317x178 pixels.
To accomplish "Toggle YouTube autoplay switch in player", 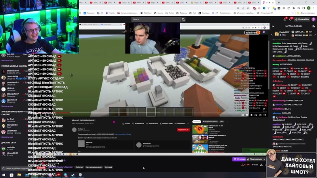I will pyautogui.click(x=243, y=115).
